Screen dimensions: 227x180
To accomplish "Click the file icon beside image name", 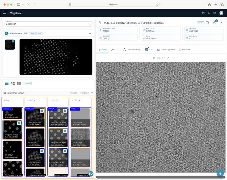I will click(100, 23).
